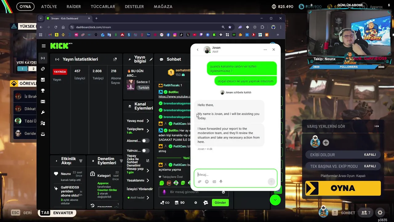Click ENVANTER button at bottom
This screenshot has height=222, width=394.
point(57,213)
